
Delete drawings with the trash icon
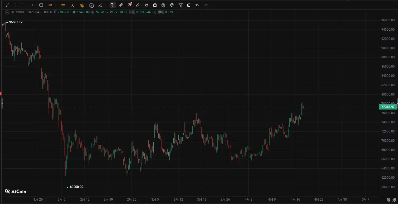click(189, 5)
